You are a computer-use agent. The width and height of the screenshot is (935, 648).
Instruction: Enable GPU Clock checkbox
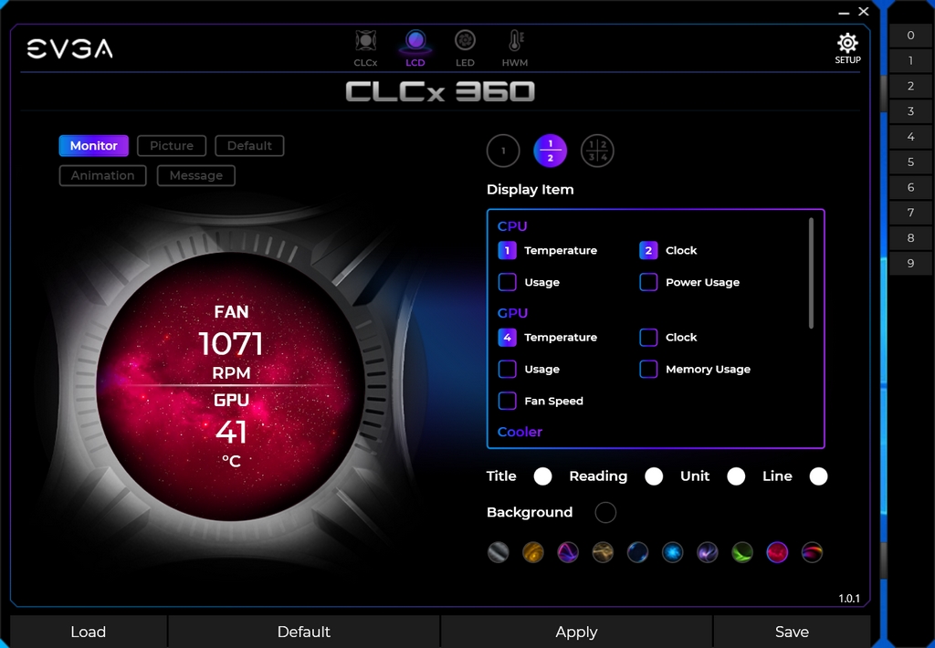click(x=648, y=338)
